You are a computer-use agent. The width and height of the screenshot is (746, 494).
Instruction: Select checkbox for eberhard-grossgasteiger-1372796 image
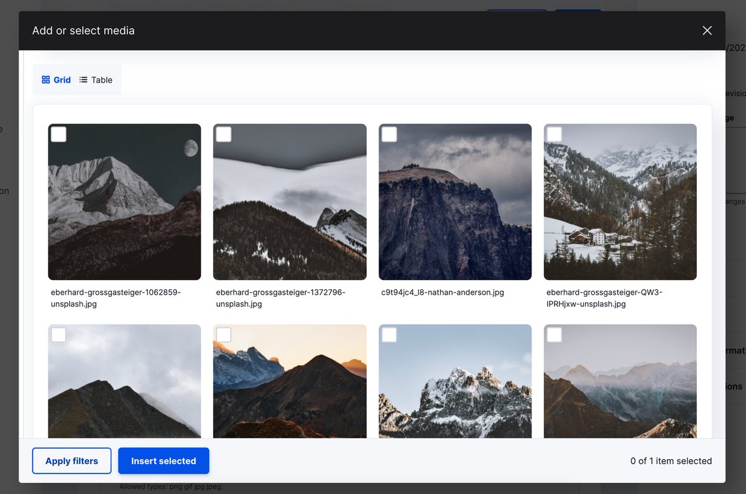click(x=224, y=134)
